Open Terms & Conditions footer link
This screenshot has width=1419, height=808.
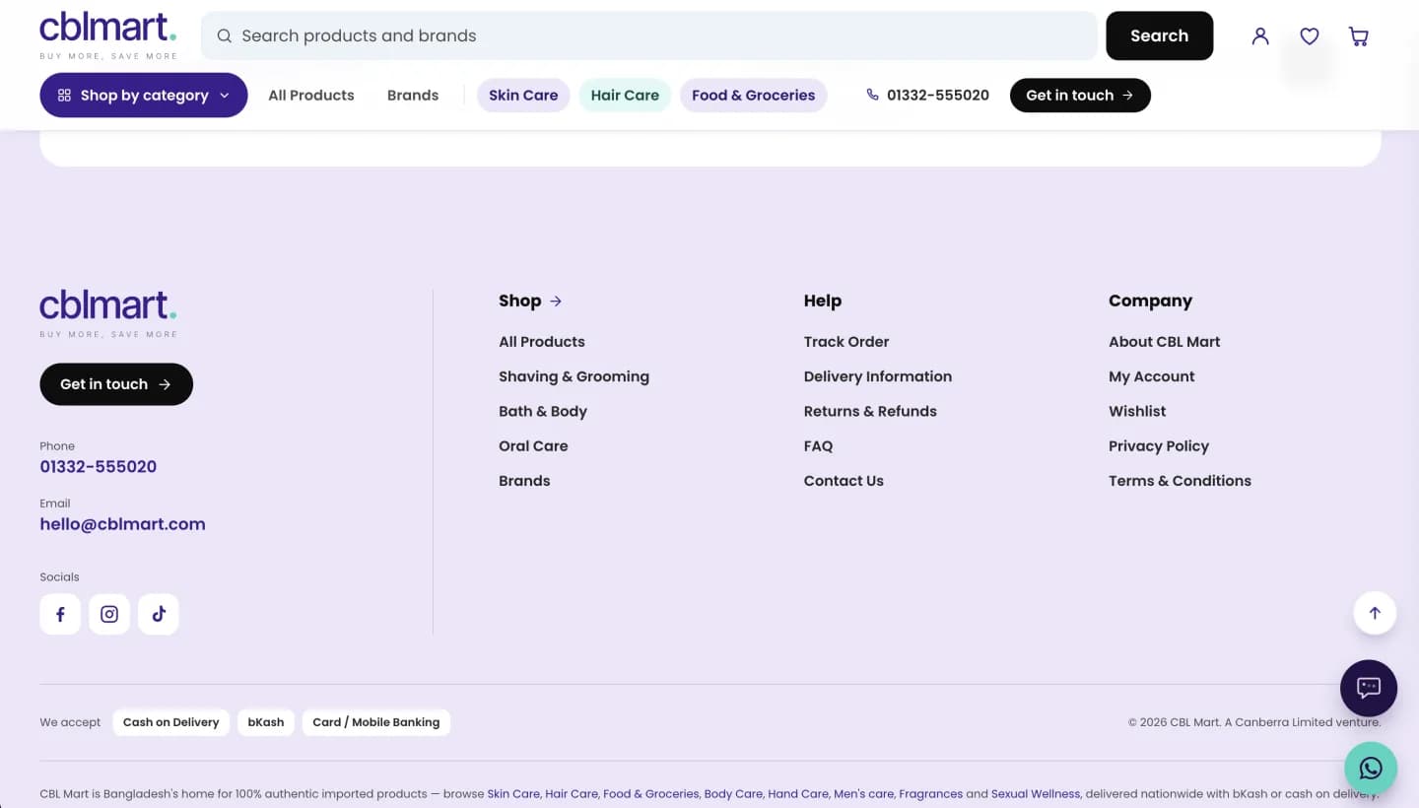click(x=1180, y=481)
